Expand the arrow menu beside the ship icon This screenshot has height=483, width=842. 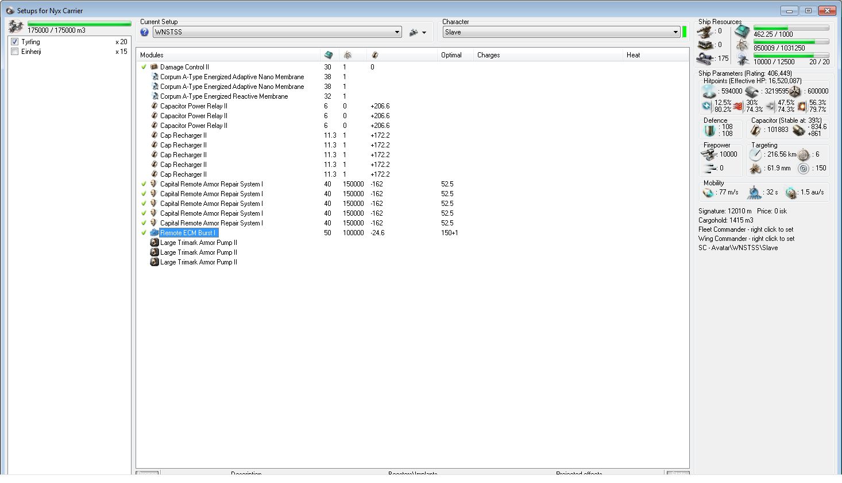click(x=424, y=33)
